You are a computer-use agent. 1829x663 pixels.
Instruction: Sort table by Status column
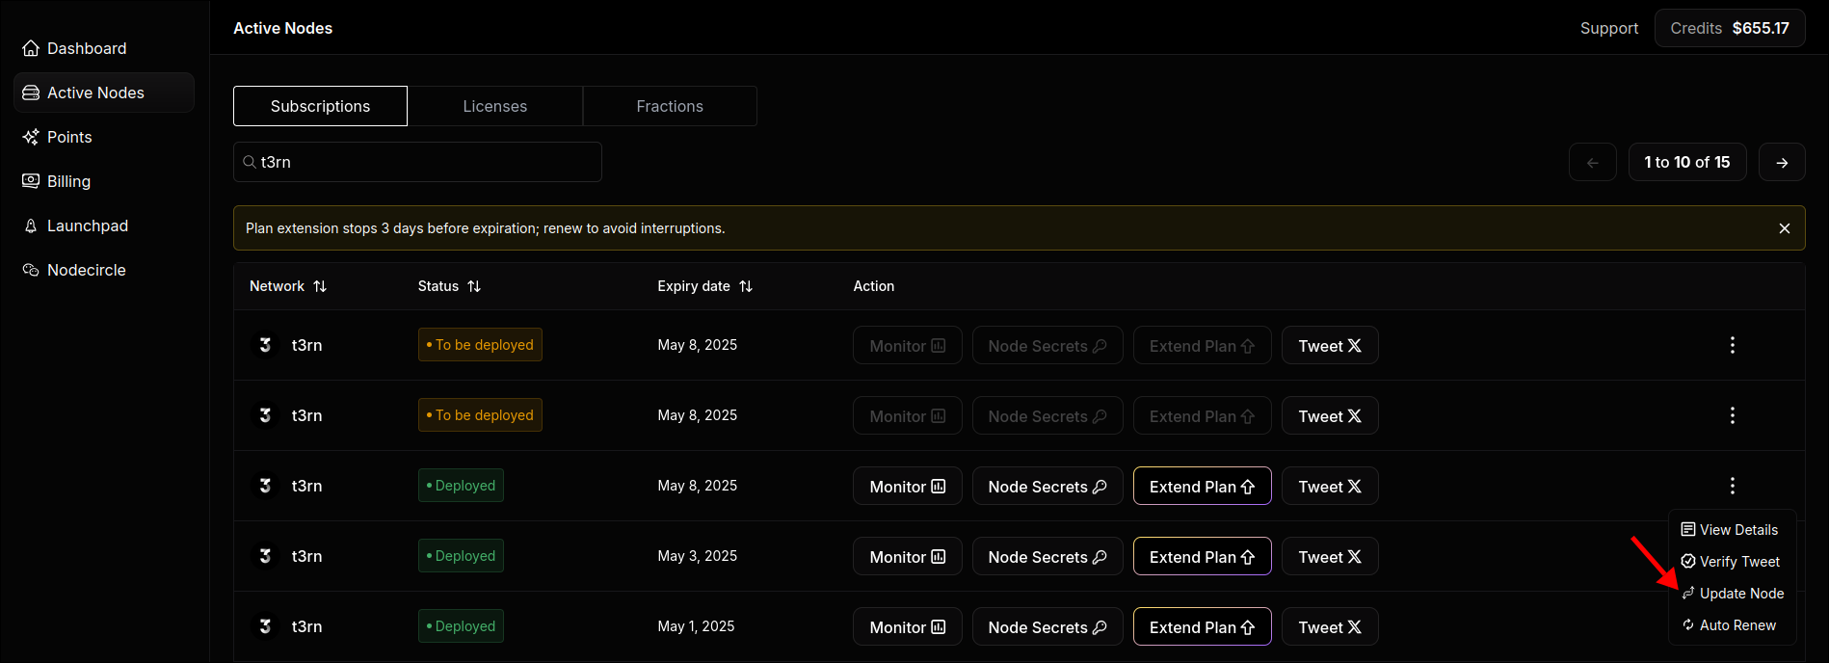(449, 286)
